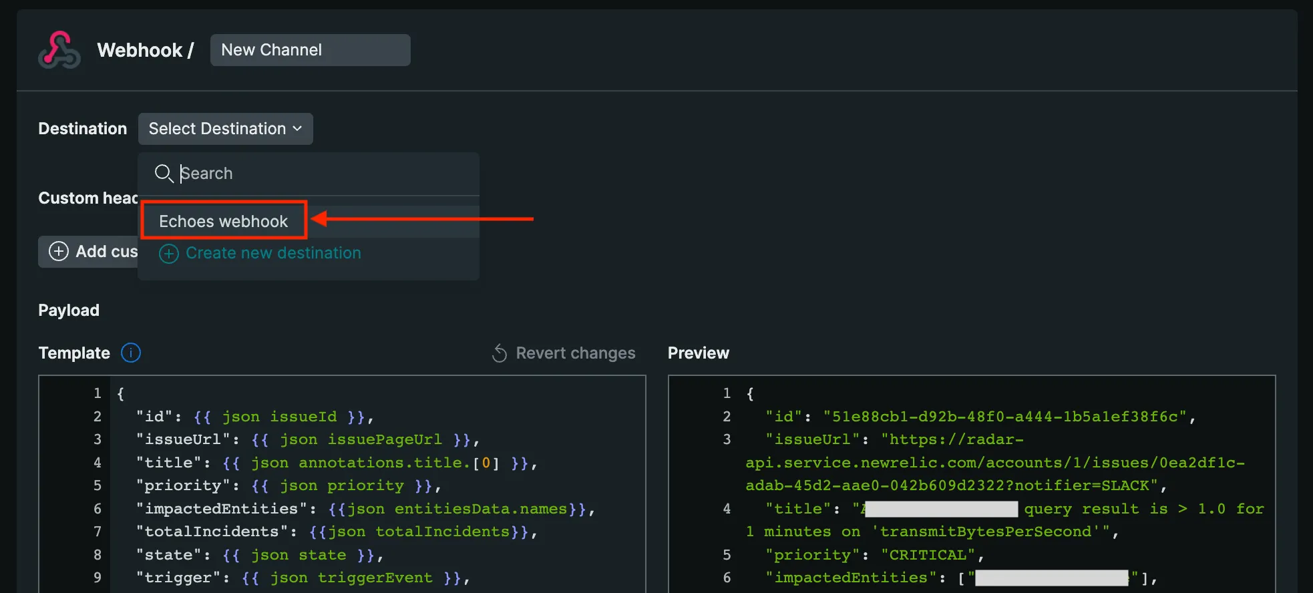Click template line with json issueId
The width and height of the screenshot is (1313, 593).
254,417
